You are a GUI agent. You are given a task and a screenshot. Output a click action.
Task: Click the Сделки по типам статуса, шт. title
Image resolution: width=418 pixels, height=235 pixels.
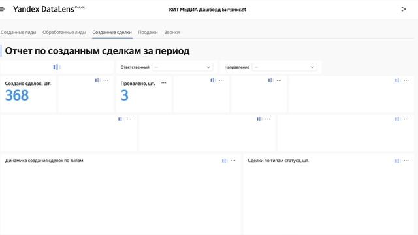click(x=278, y=161)
